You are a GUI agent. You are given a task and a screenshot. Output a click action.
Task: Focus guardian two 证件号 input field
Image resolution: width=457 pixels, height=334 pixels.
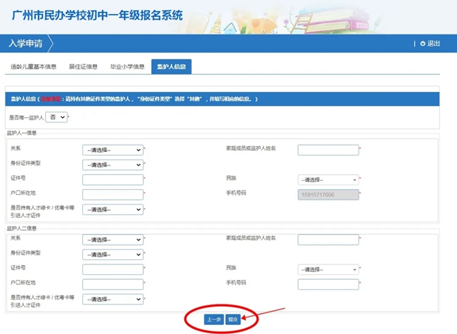click(112, 269)
